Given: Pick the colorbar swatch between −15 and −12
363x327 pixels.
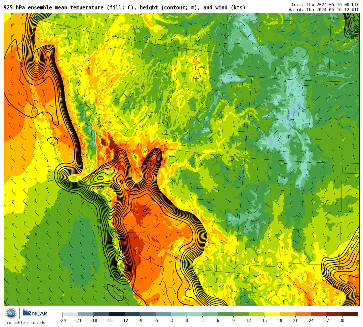Looking at the screenshot, I should 117,314.
